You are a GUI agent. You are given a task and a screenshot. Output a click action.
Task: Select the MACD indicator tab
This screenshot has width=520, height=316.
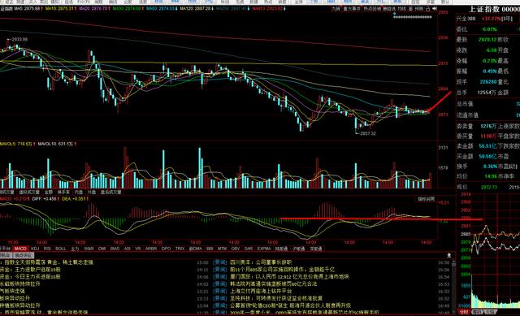20,249
